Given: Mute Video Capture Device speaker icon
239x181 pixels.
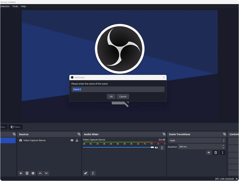Looking at the screenshot, I should (156, 148).
